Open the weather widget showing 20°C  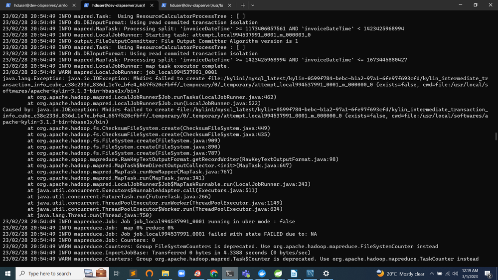(400, 274)
